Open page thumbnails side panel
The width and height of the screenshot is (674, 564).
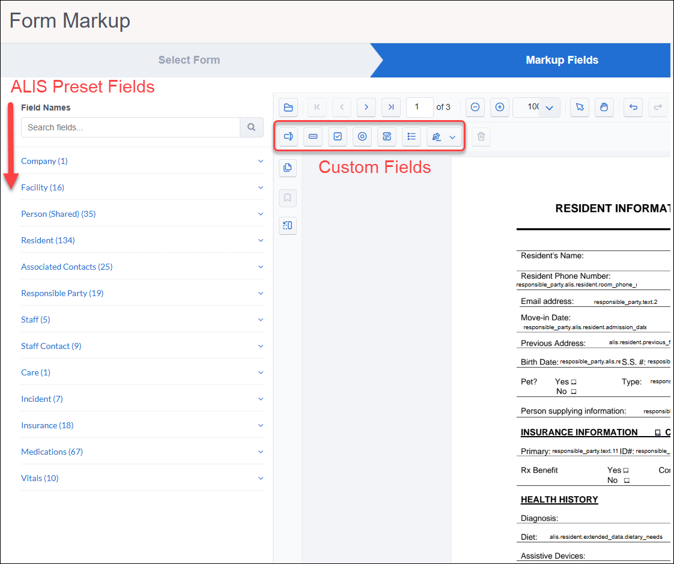(x=288, y=168)
